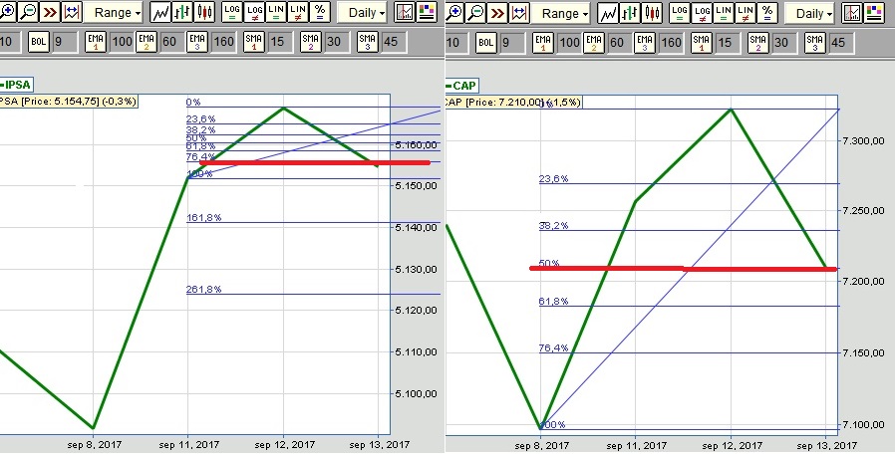Click the fit-width arrows icon in CAP chart

pyautogui.click(x=519, y=13)
